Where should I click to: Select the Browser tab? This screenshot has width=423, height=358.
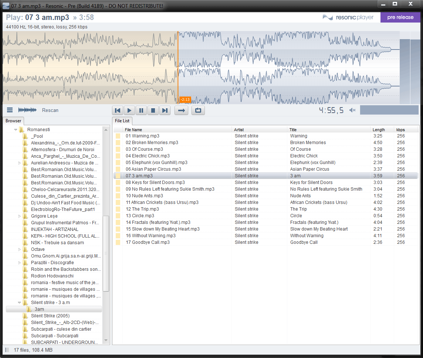13,121
